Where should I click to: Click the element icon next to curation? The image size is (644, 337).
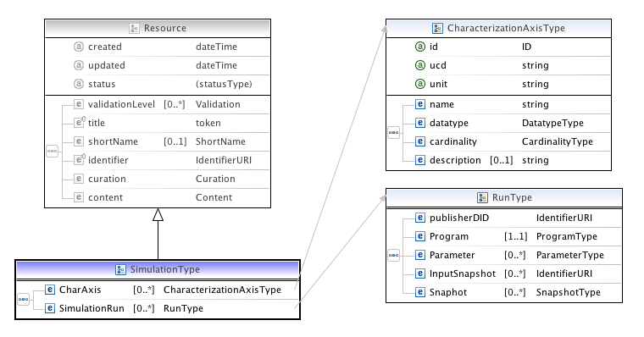(x=79, y=179)
